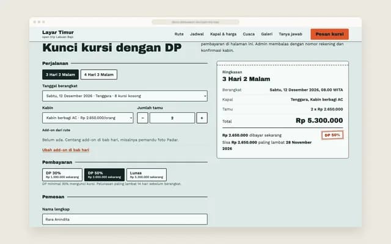Open the Rute menu item
Screen dimensions: 391x244
179,34
